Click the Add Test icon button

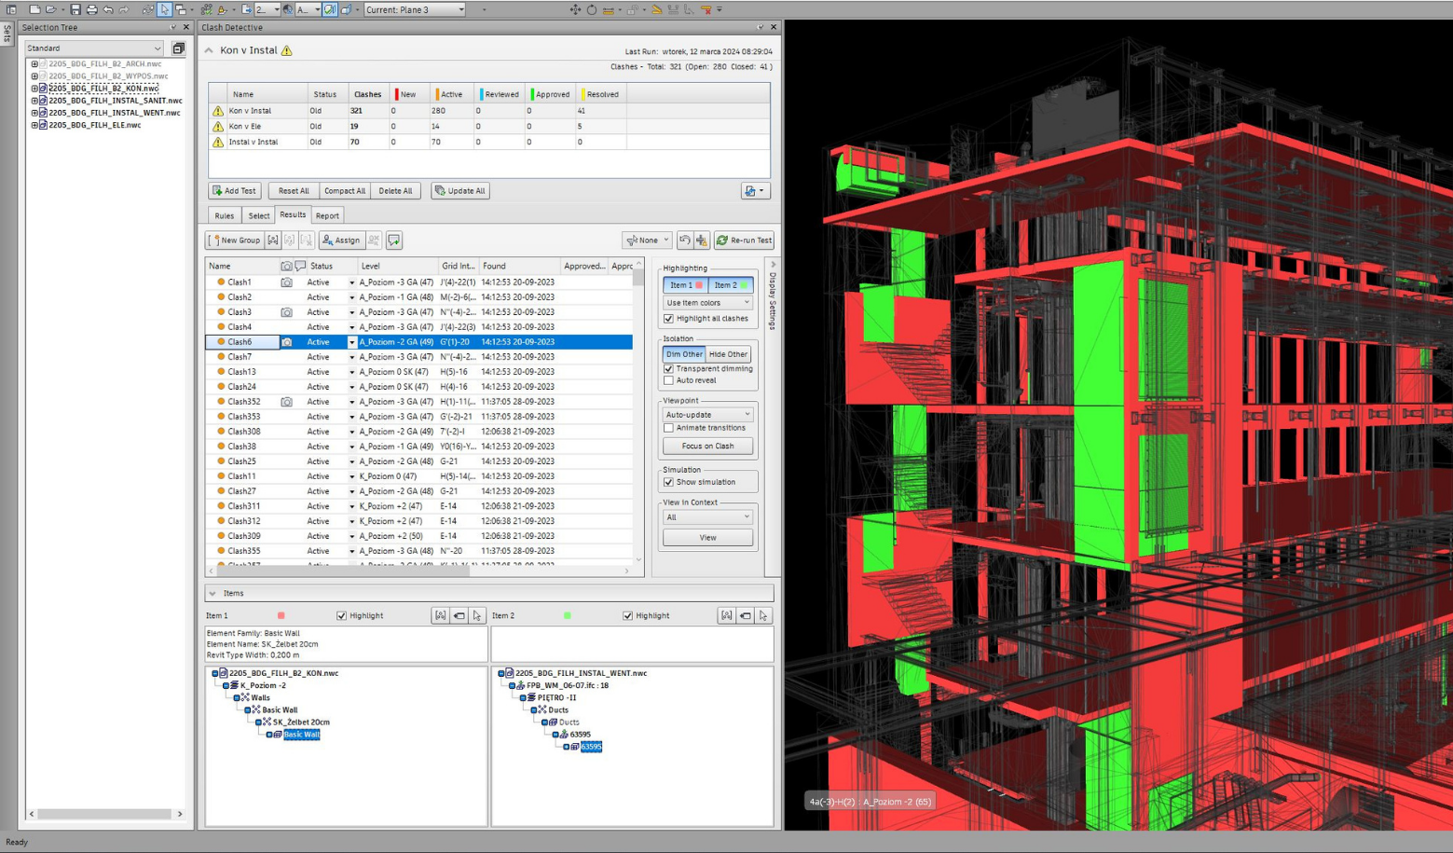click(218, 191)
